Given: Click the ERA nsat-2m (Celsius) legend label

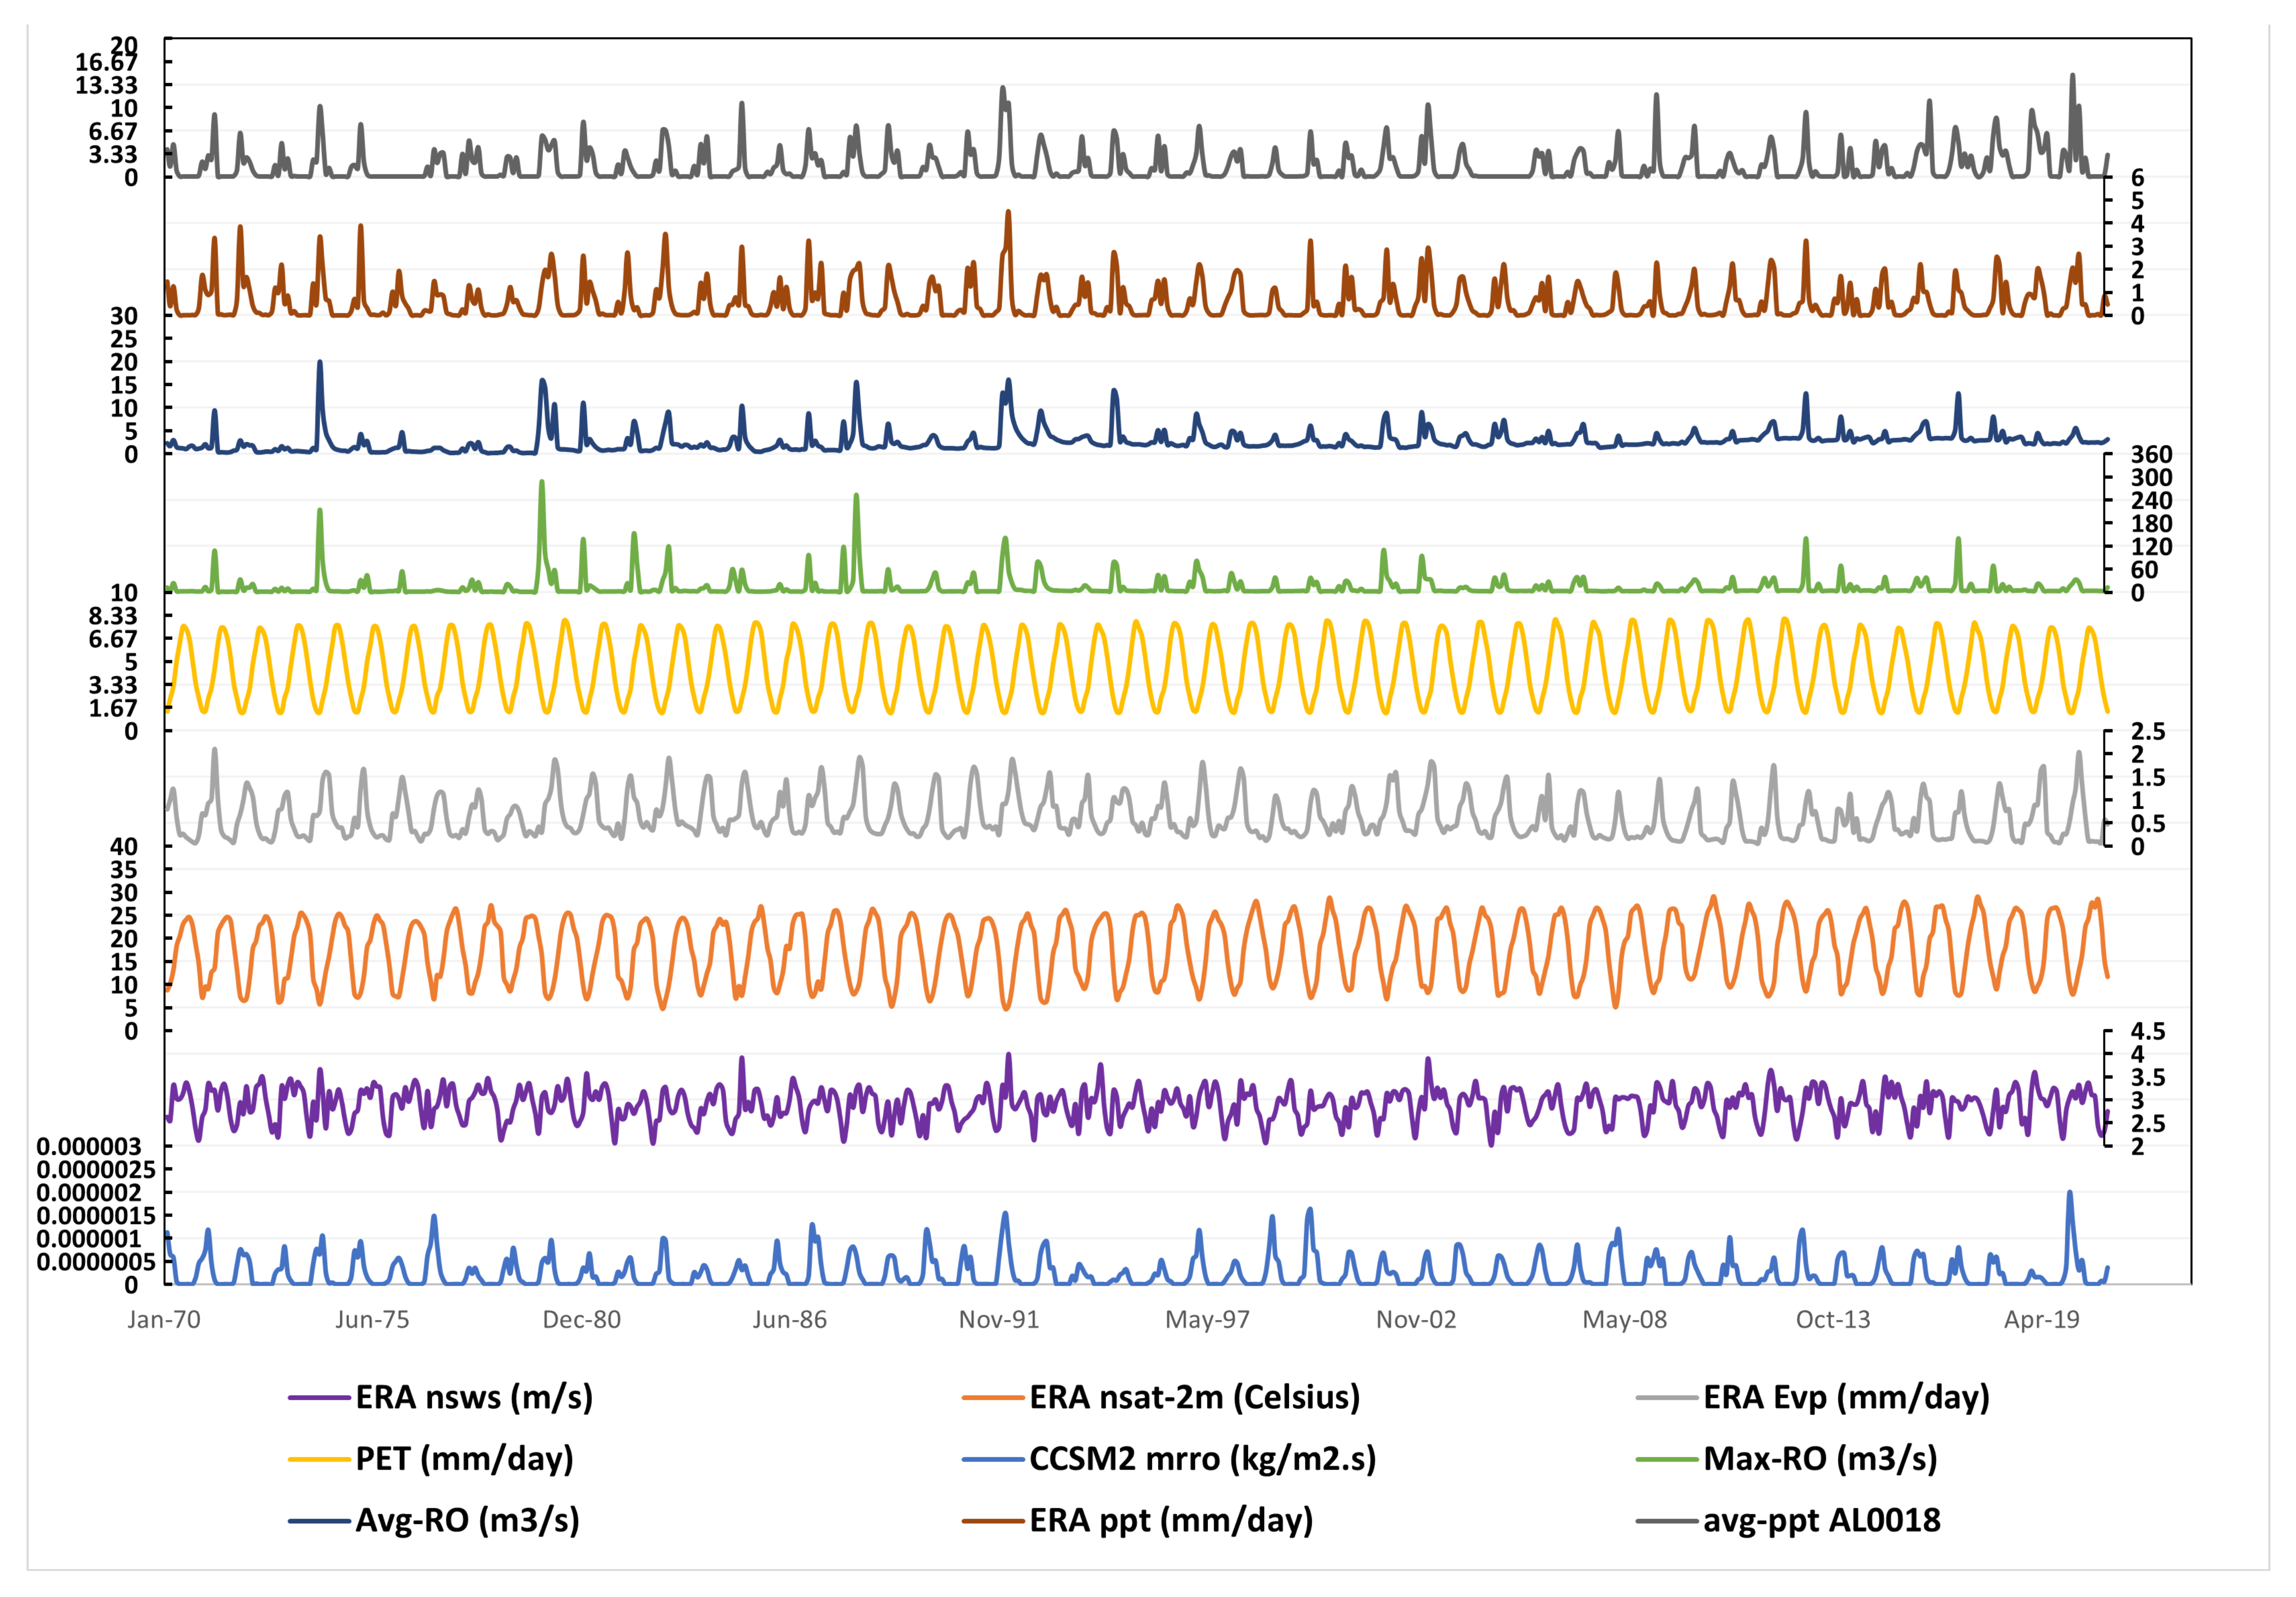Looking at the screenshot, I should pyautogui.click(x=1194, y=1396).
